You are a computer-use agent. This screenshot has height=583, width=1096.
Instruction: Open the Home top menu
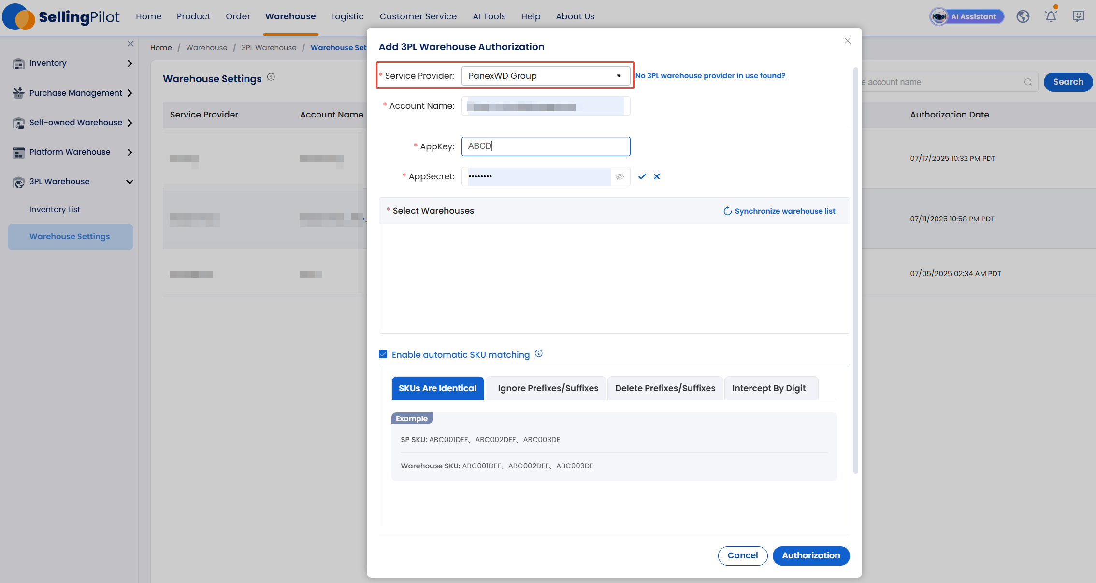[x=148, y=16]
